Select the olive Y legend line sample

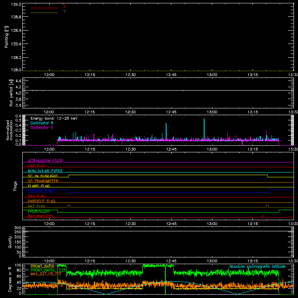(x=44, y=13)
